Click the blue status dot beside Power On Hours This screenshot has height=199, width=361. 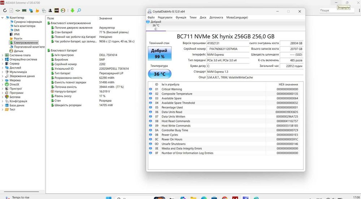(151, 139)
